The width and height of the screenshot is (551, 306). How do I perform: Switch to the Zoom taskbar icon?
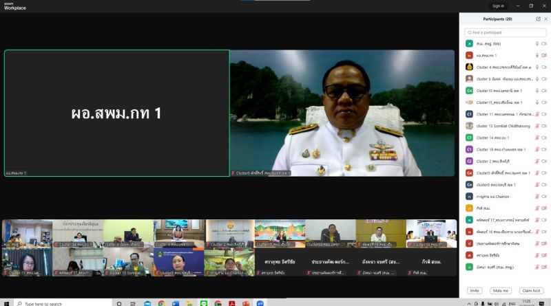tap(260, 303)
